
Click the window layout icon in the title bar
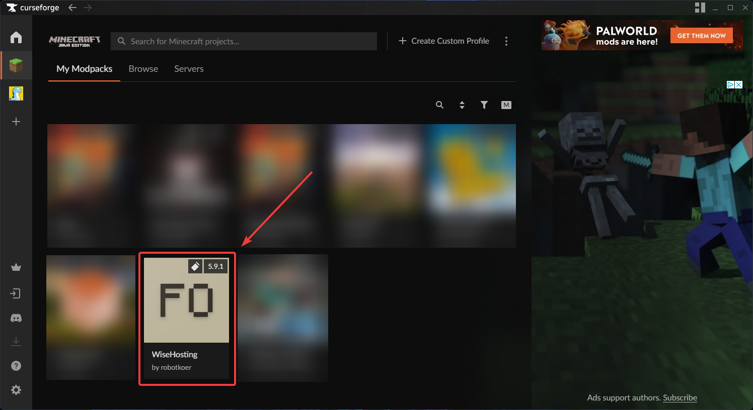point(700,8)
